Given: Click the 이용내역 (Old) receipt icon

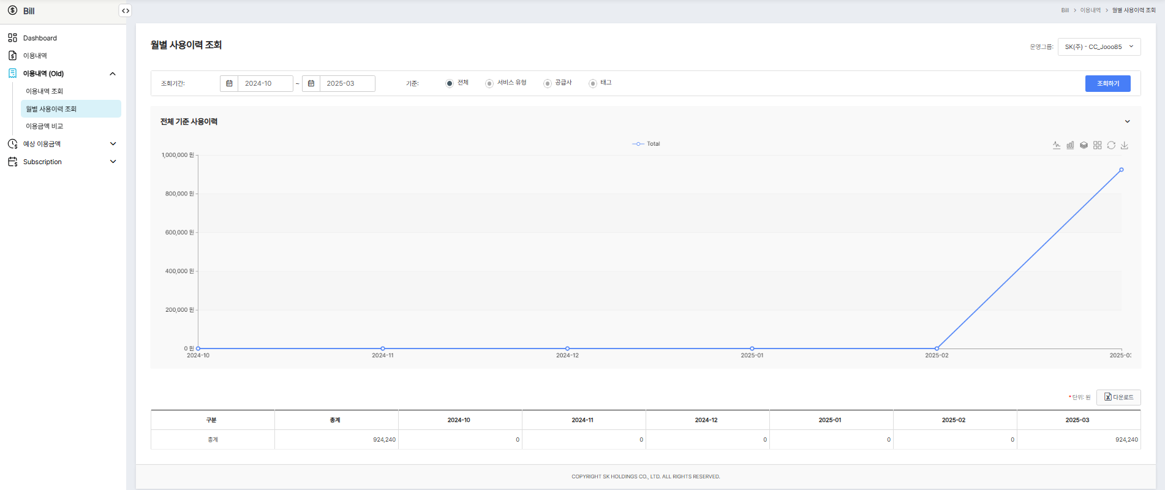Looking at the screenshot, I should (x=12, y=73).
